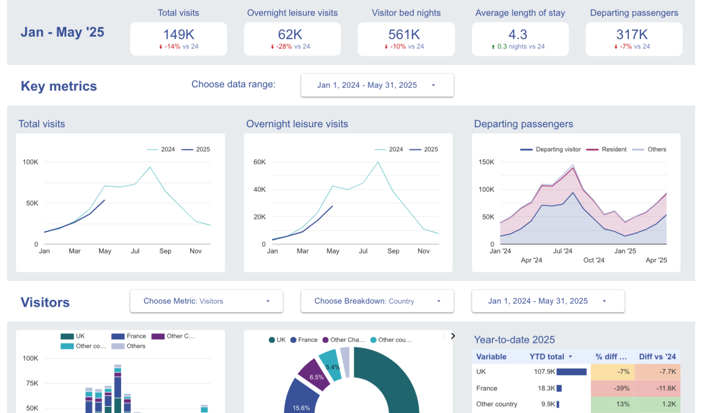Click 2024 legend in Overnight leisure visits chart
The height and width of the screenshot is (413, 702).
(389, 149)
